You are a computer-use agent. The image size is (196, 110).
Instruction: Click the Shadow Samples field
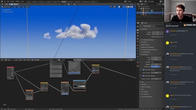(156, 79)
